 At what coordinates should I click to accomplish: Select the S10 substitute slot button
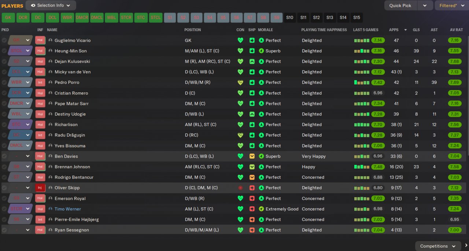290,18
